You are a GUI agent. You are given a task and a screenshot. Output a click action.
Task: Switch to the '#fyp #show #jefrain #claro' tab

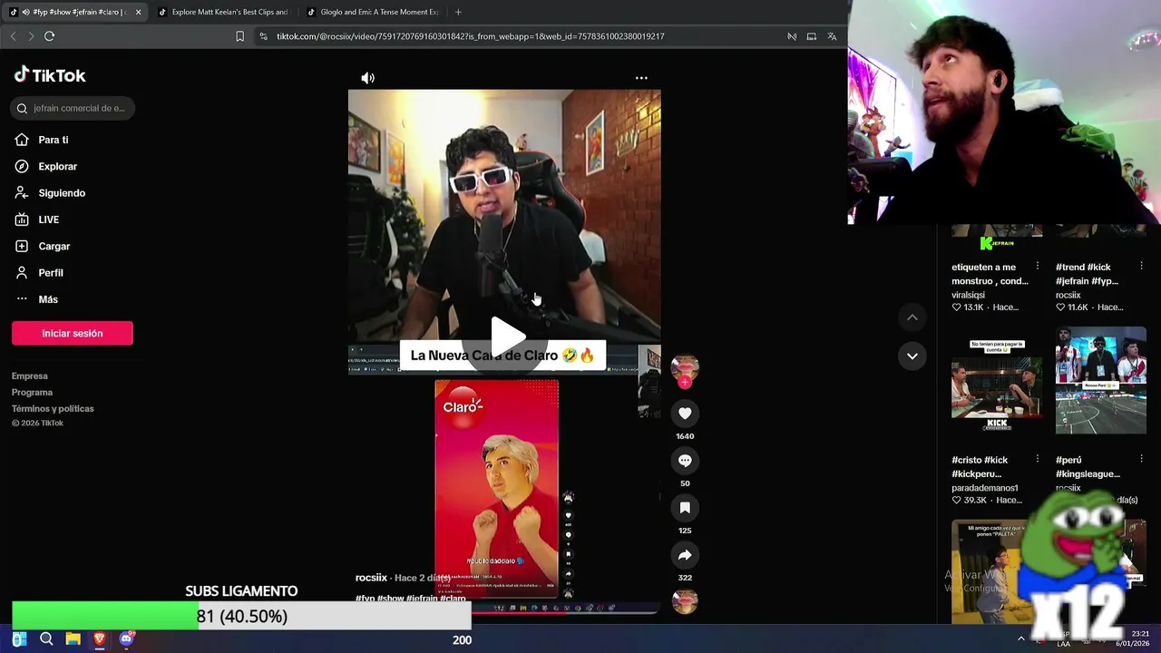tap(76, 12)
